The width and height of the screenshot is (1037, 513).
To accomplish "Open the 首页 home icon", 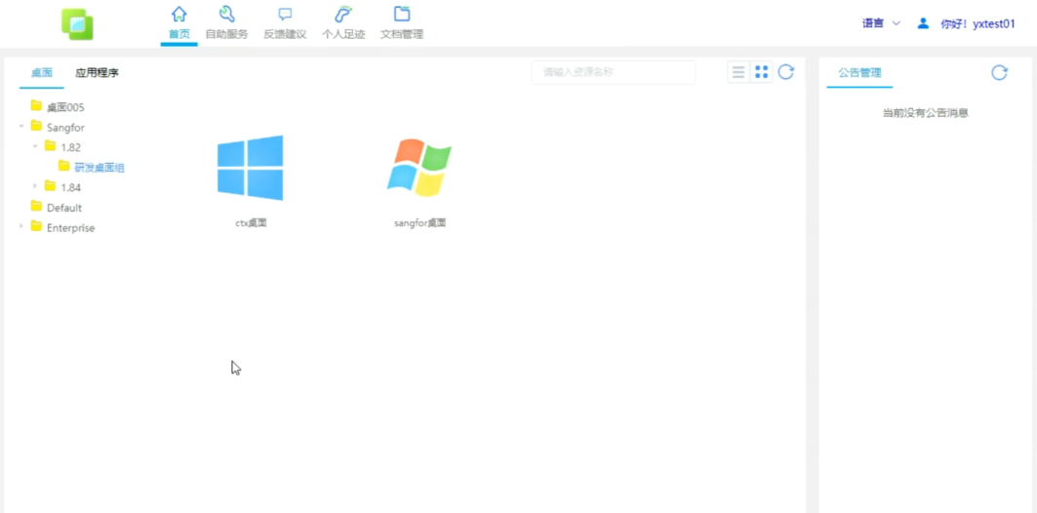I will tap(179, 14).
